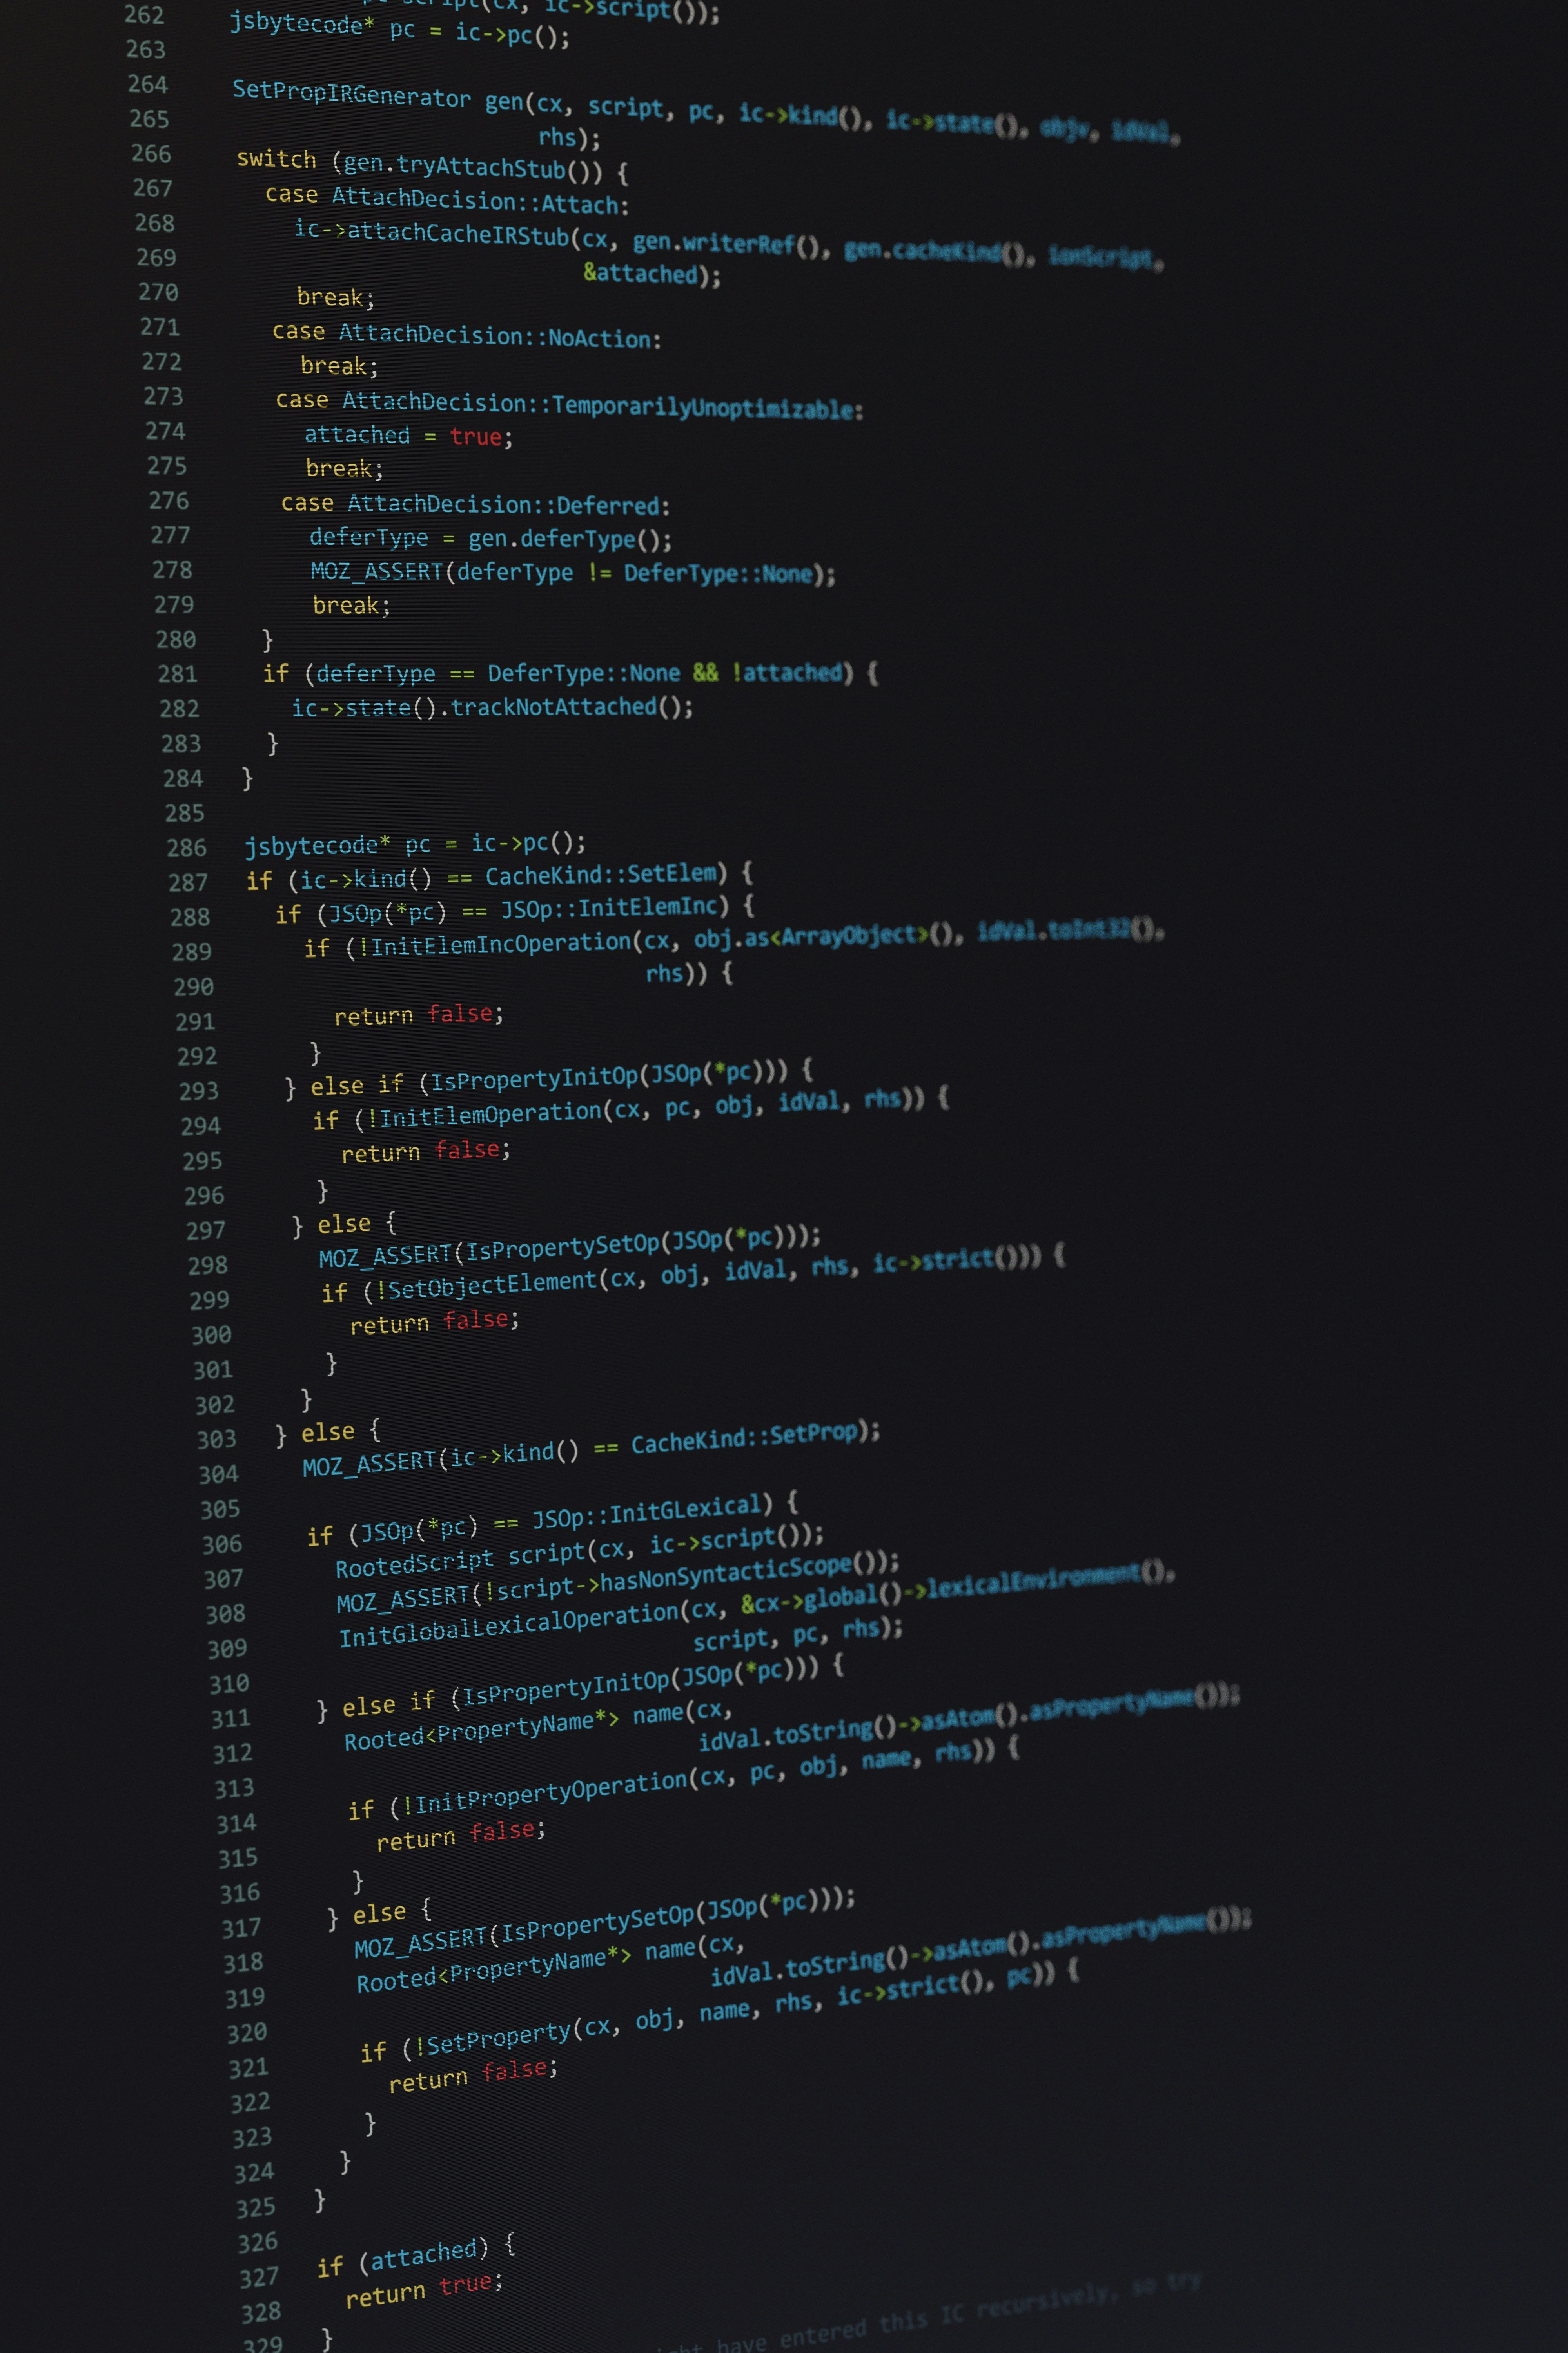Viewport: 1568px width, 2353px height.
Task: Click line number 281 in gutter
Action: pyautogui.click(x=177, y=674)
